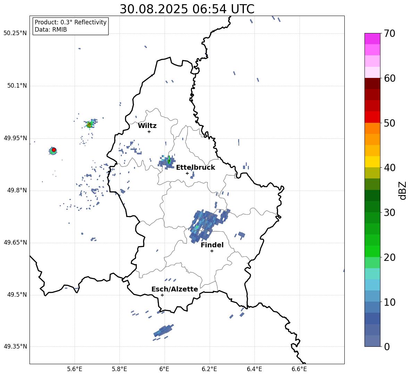
Task: Click the Findel city label
Action: (212, 245)
